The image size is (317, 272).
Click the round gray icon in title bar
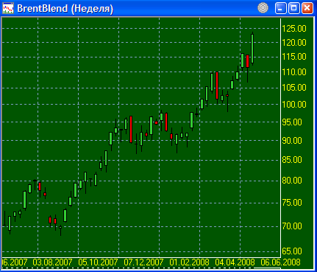(263, 8)
